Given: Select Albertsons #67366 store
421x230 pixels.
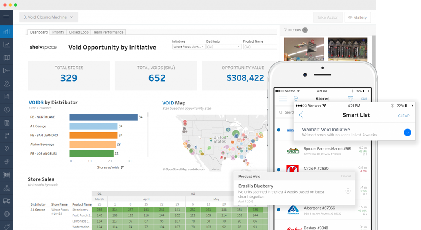Looking at the screenshot, I should (x=323, y=210).
